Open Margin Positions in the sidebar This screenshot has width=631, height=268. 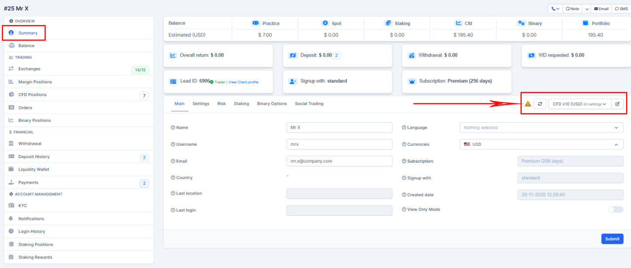tap(35, 82)
